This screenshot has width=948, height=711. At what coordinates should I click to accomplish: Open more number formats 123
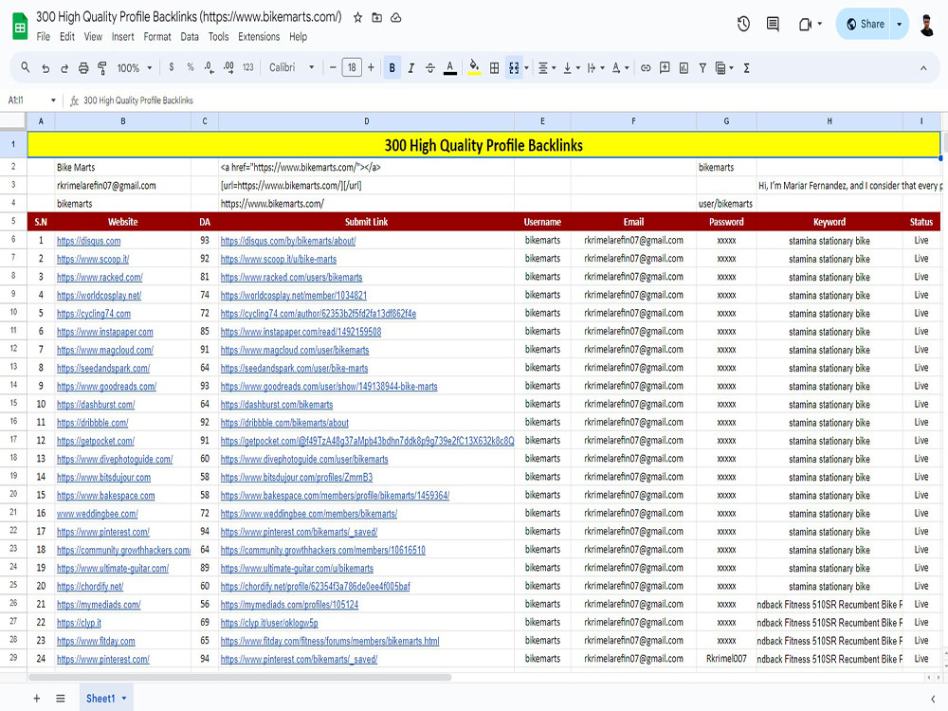point(247,67)
